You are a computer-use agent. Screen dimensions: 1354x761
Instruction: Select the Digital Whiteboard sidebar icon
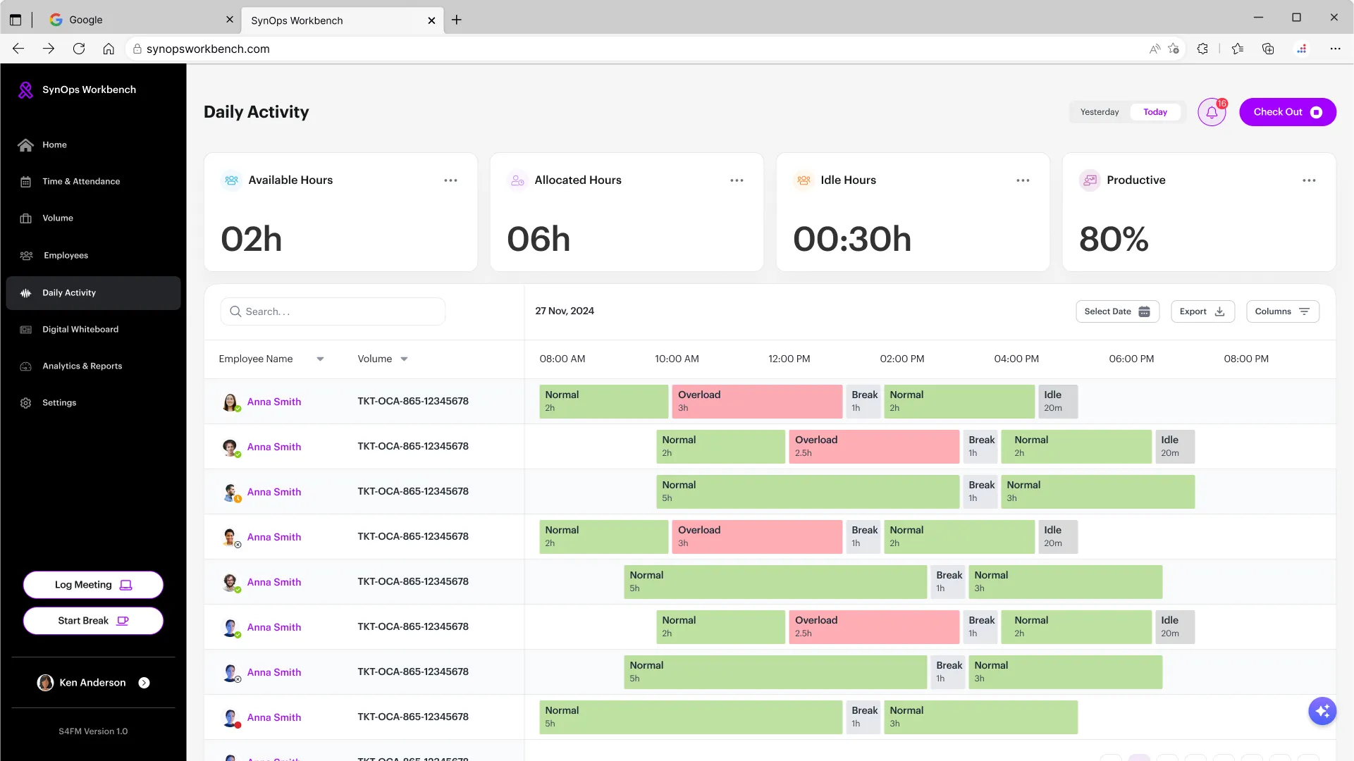click(x=26, y=329)
